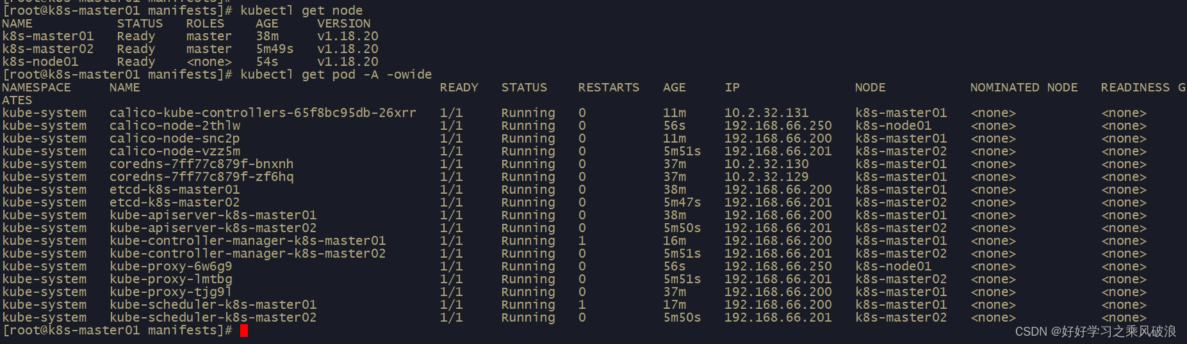
Task: Click the VERSION column header
Action: (x=344, y=24)
